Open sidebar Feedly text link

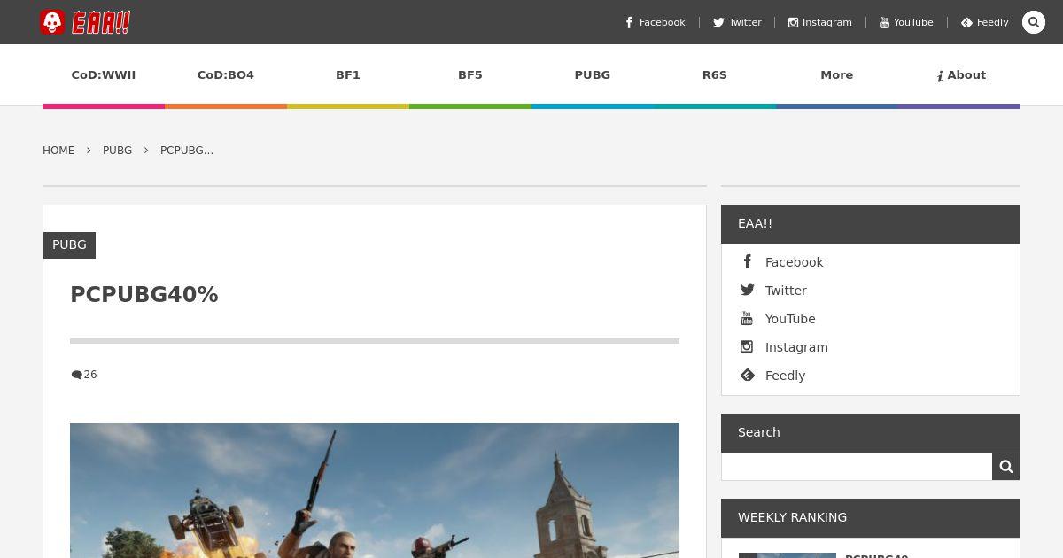point(785,376)
